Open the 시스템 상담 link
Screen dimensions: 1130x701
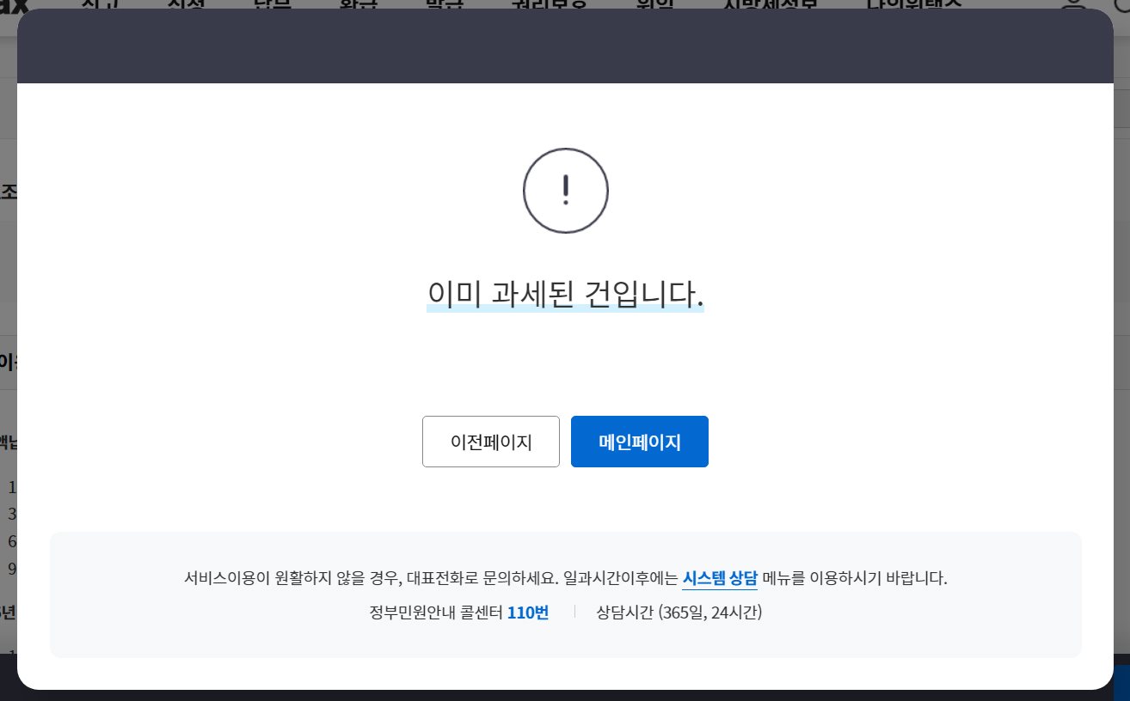pos(719,578)
